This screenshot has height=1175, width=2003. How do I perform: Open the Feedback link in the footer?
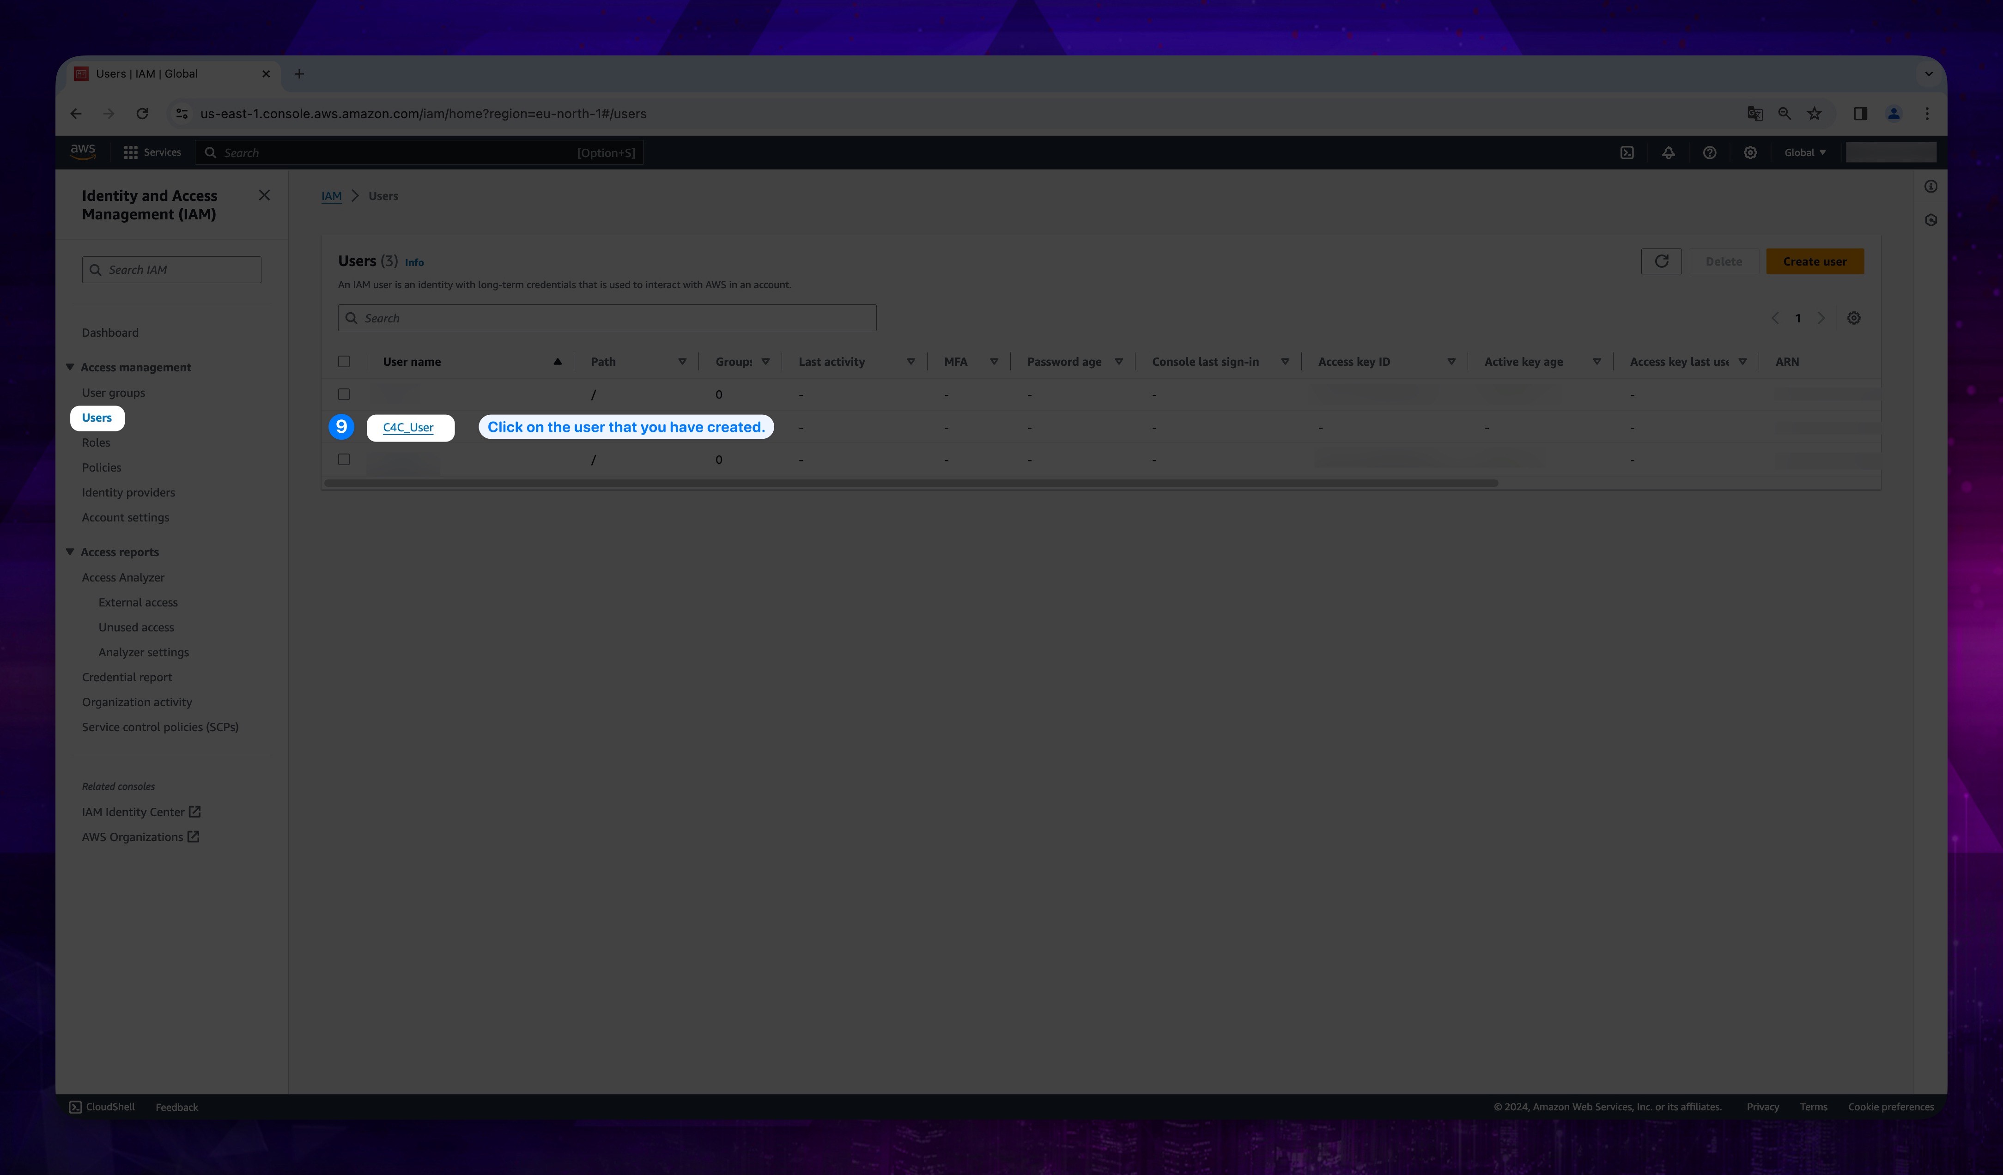point(176,1107)
